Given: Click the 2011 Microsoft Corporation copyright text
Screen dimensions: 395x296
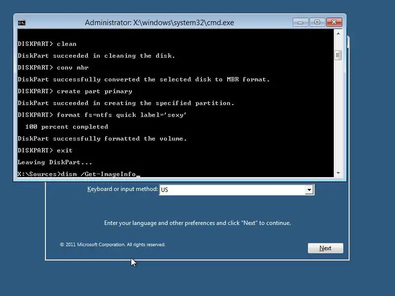Looking at the screenshot, I should [x=113, y=245].
